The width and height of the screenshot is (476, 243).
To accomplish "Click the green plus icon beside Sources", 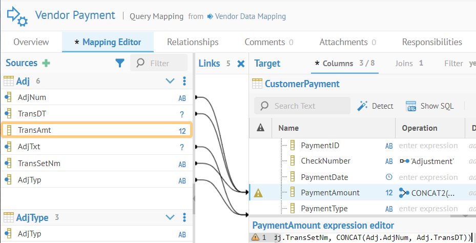I will pyautogui.click(x=46, y=63).
